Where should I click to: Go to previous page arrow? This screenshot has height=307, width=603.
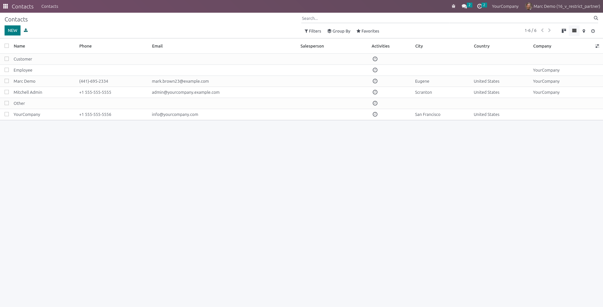click(x=542, y=30)
